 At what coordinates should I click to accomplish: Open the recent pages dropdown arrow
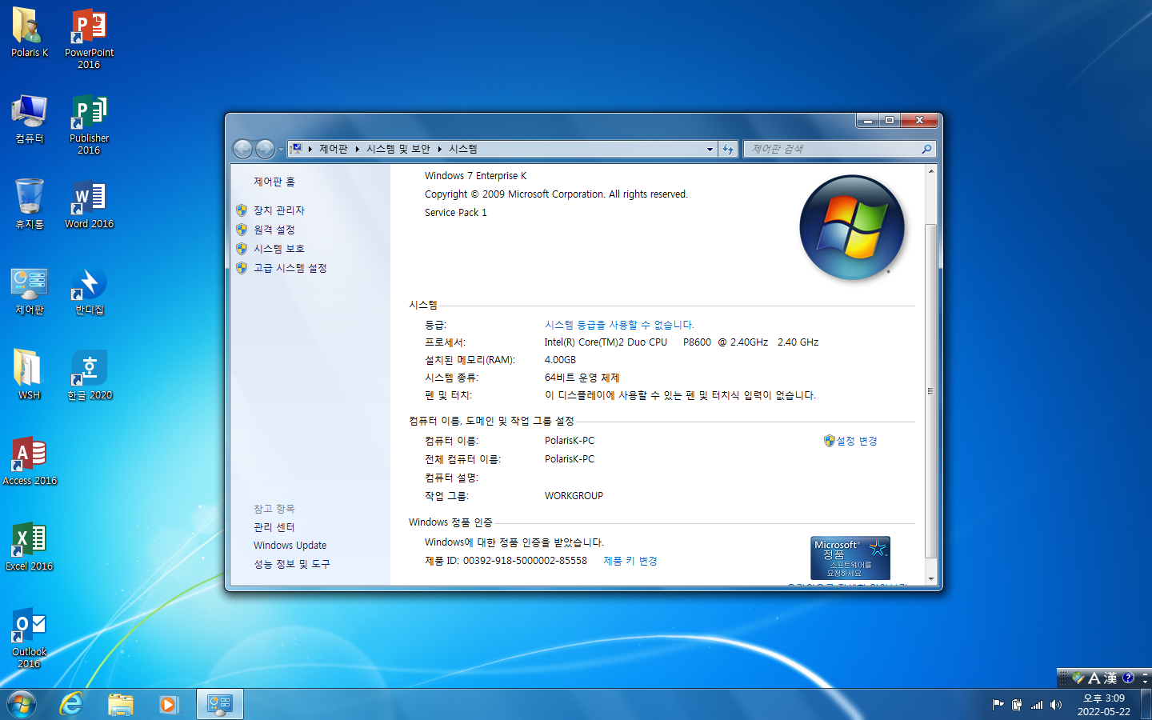(281, 150)
